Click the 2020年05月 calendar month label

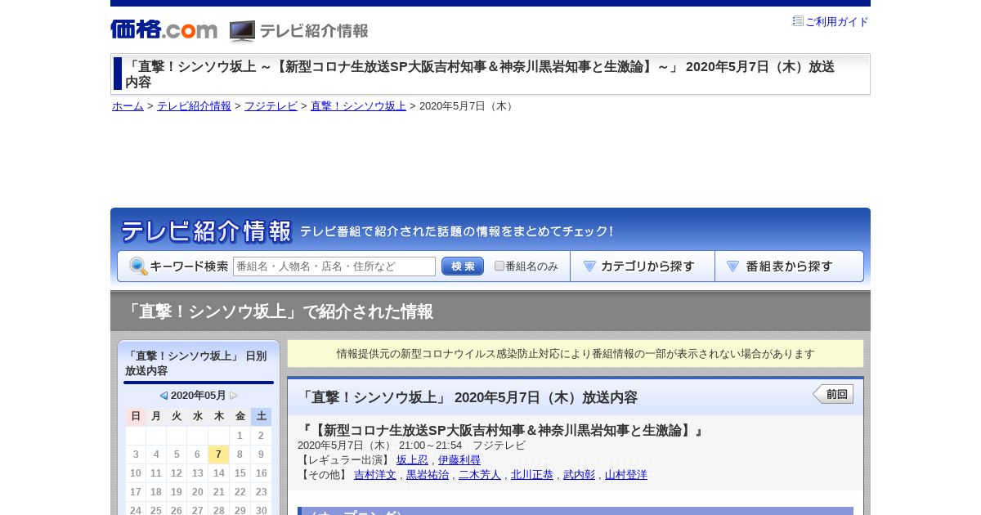[199, 396]
